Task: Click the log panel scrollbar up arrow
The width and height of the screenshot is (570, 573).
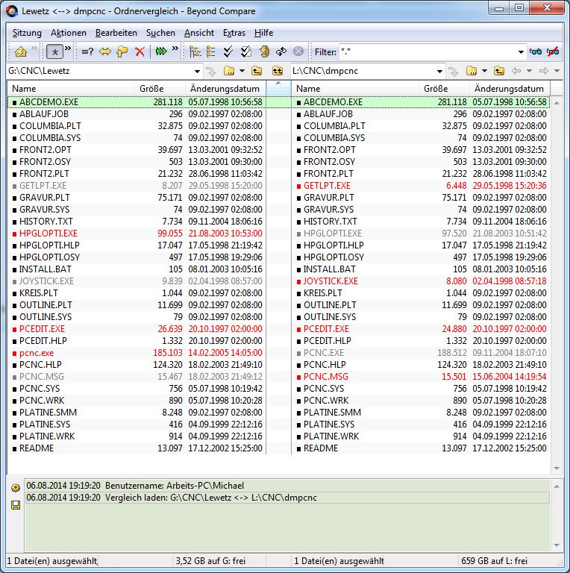Action: [557, 486]
